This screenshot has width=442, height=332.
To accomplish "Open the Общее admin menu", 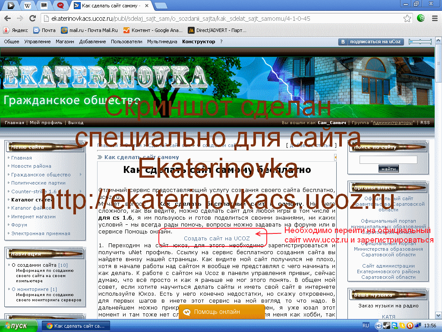I will [x=12, y=41].
